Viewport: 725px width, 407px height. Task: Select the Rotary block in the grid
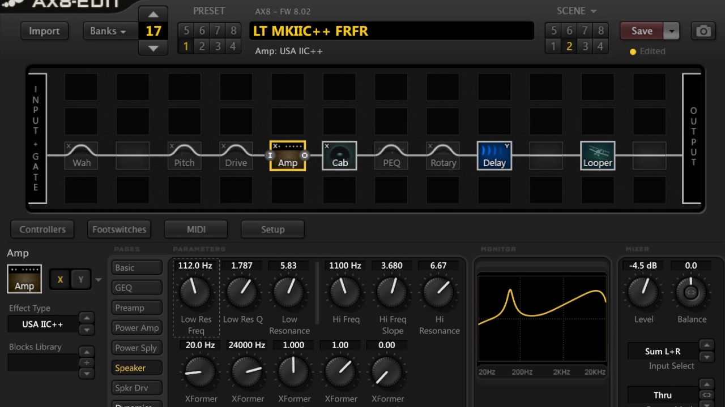(x=443, y=156)
